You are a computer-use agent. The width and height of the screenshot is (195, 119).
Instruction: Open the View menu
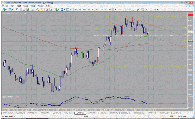[x=12, y=6]
